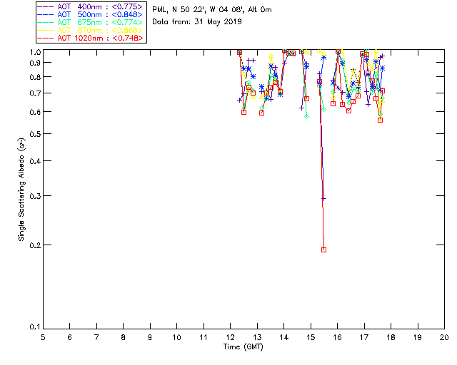Screen dimensions: 457x365
Task: Click the purple dashed line sample for 400nm
Action: [x=46, y=6]
